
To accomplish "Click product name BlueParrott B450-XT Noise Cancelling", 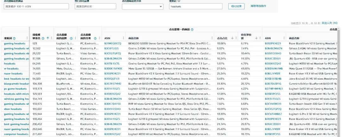I will coord(170,84).
